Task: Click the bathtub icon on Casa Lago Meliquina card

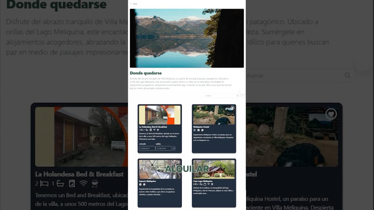Action: (x=201, y=184)
